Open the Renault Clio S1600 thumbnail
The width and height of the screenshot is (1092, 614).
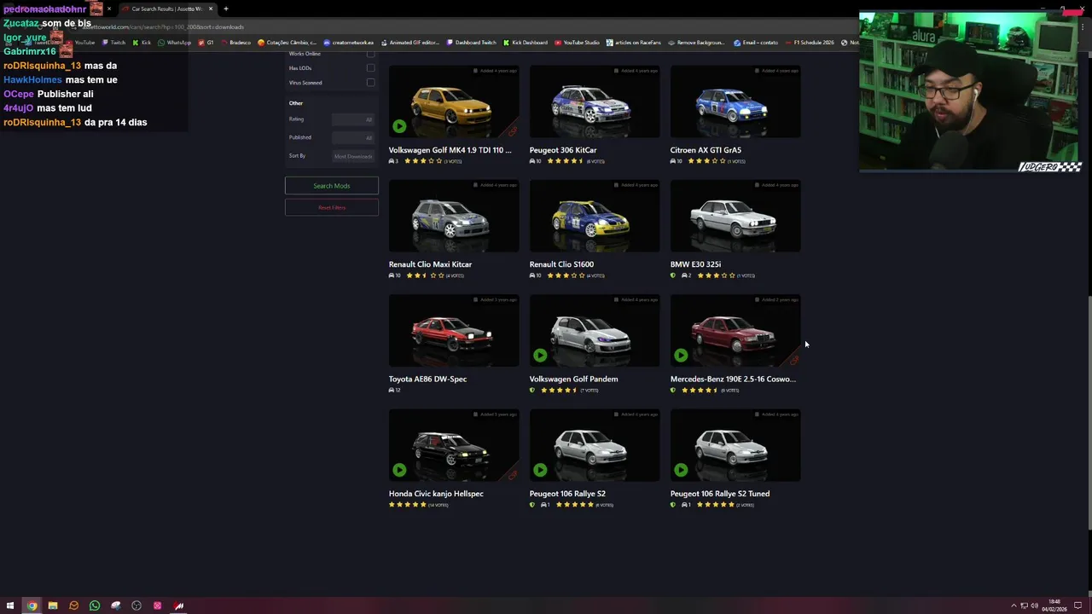[x=595, y=216]
